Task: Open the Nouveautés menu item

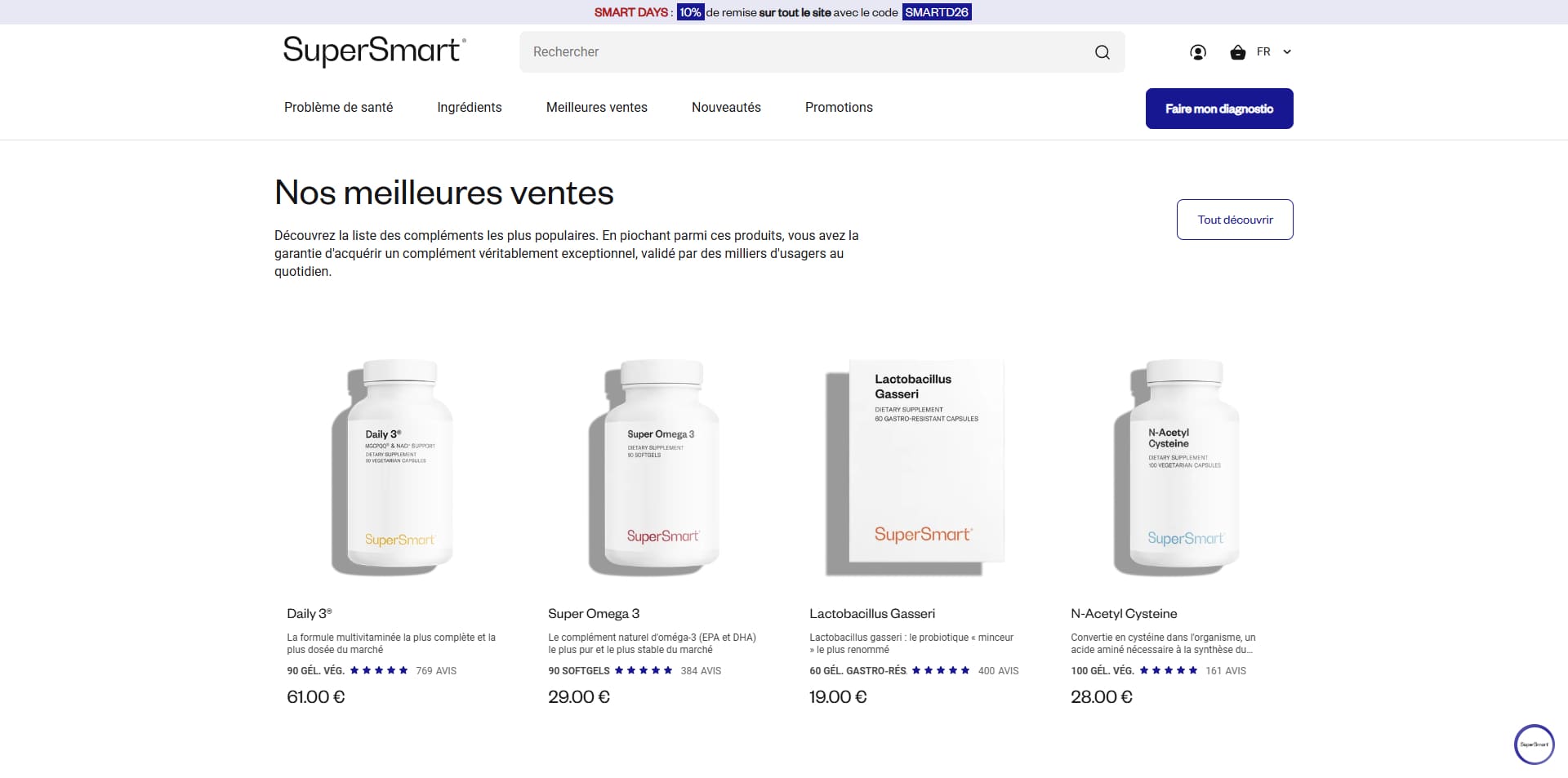Action: click(x=726, y=108)
